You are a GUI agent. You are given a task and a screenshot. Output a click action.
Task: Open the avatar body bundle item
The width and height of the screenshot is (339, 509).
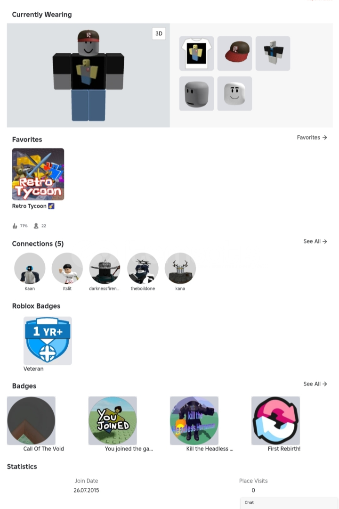tap(273, 53)
